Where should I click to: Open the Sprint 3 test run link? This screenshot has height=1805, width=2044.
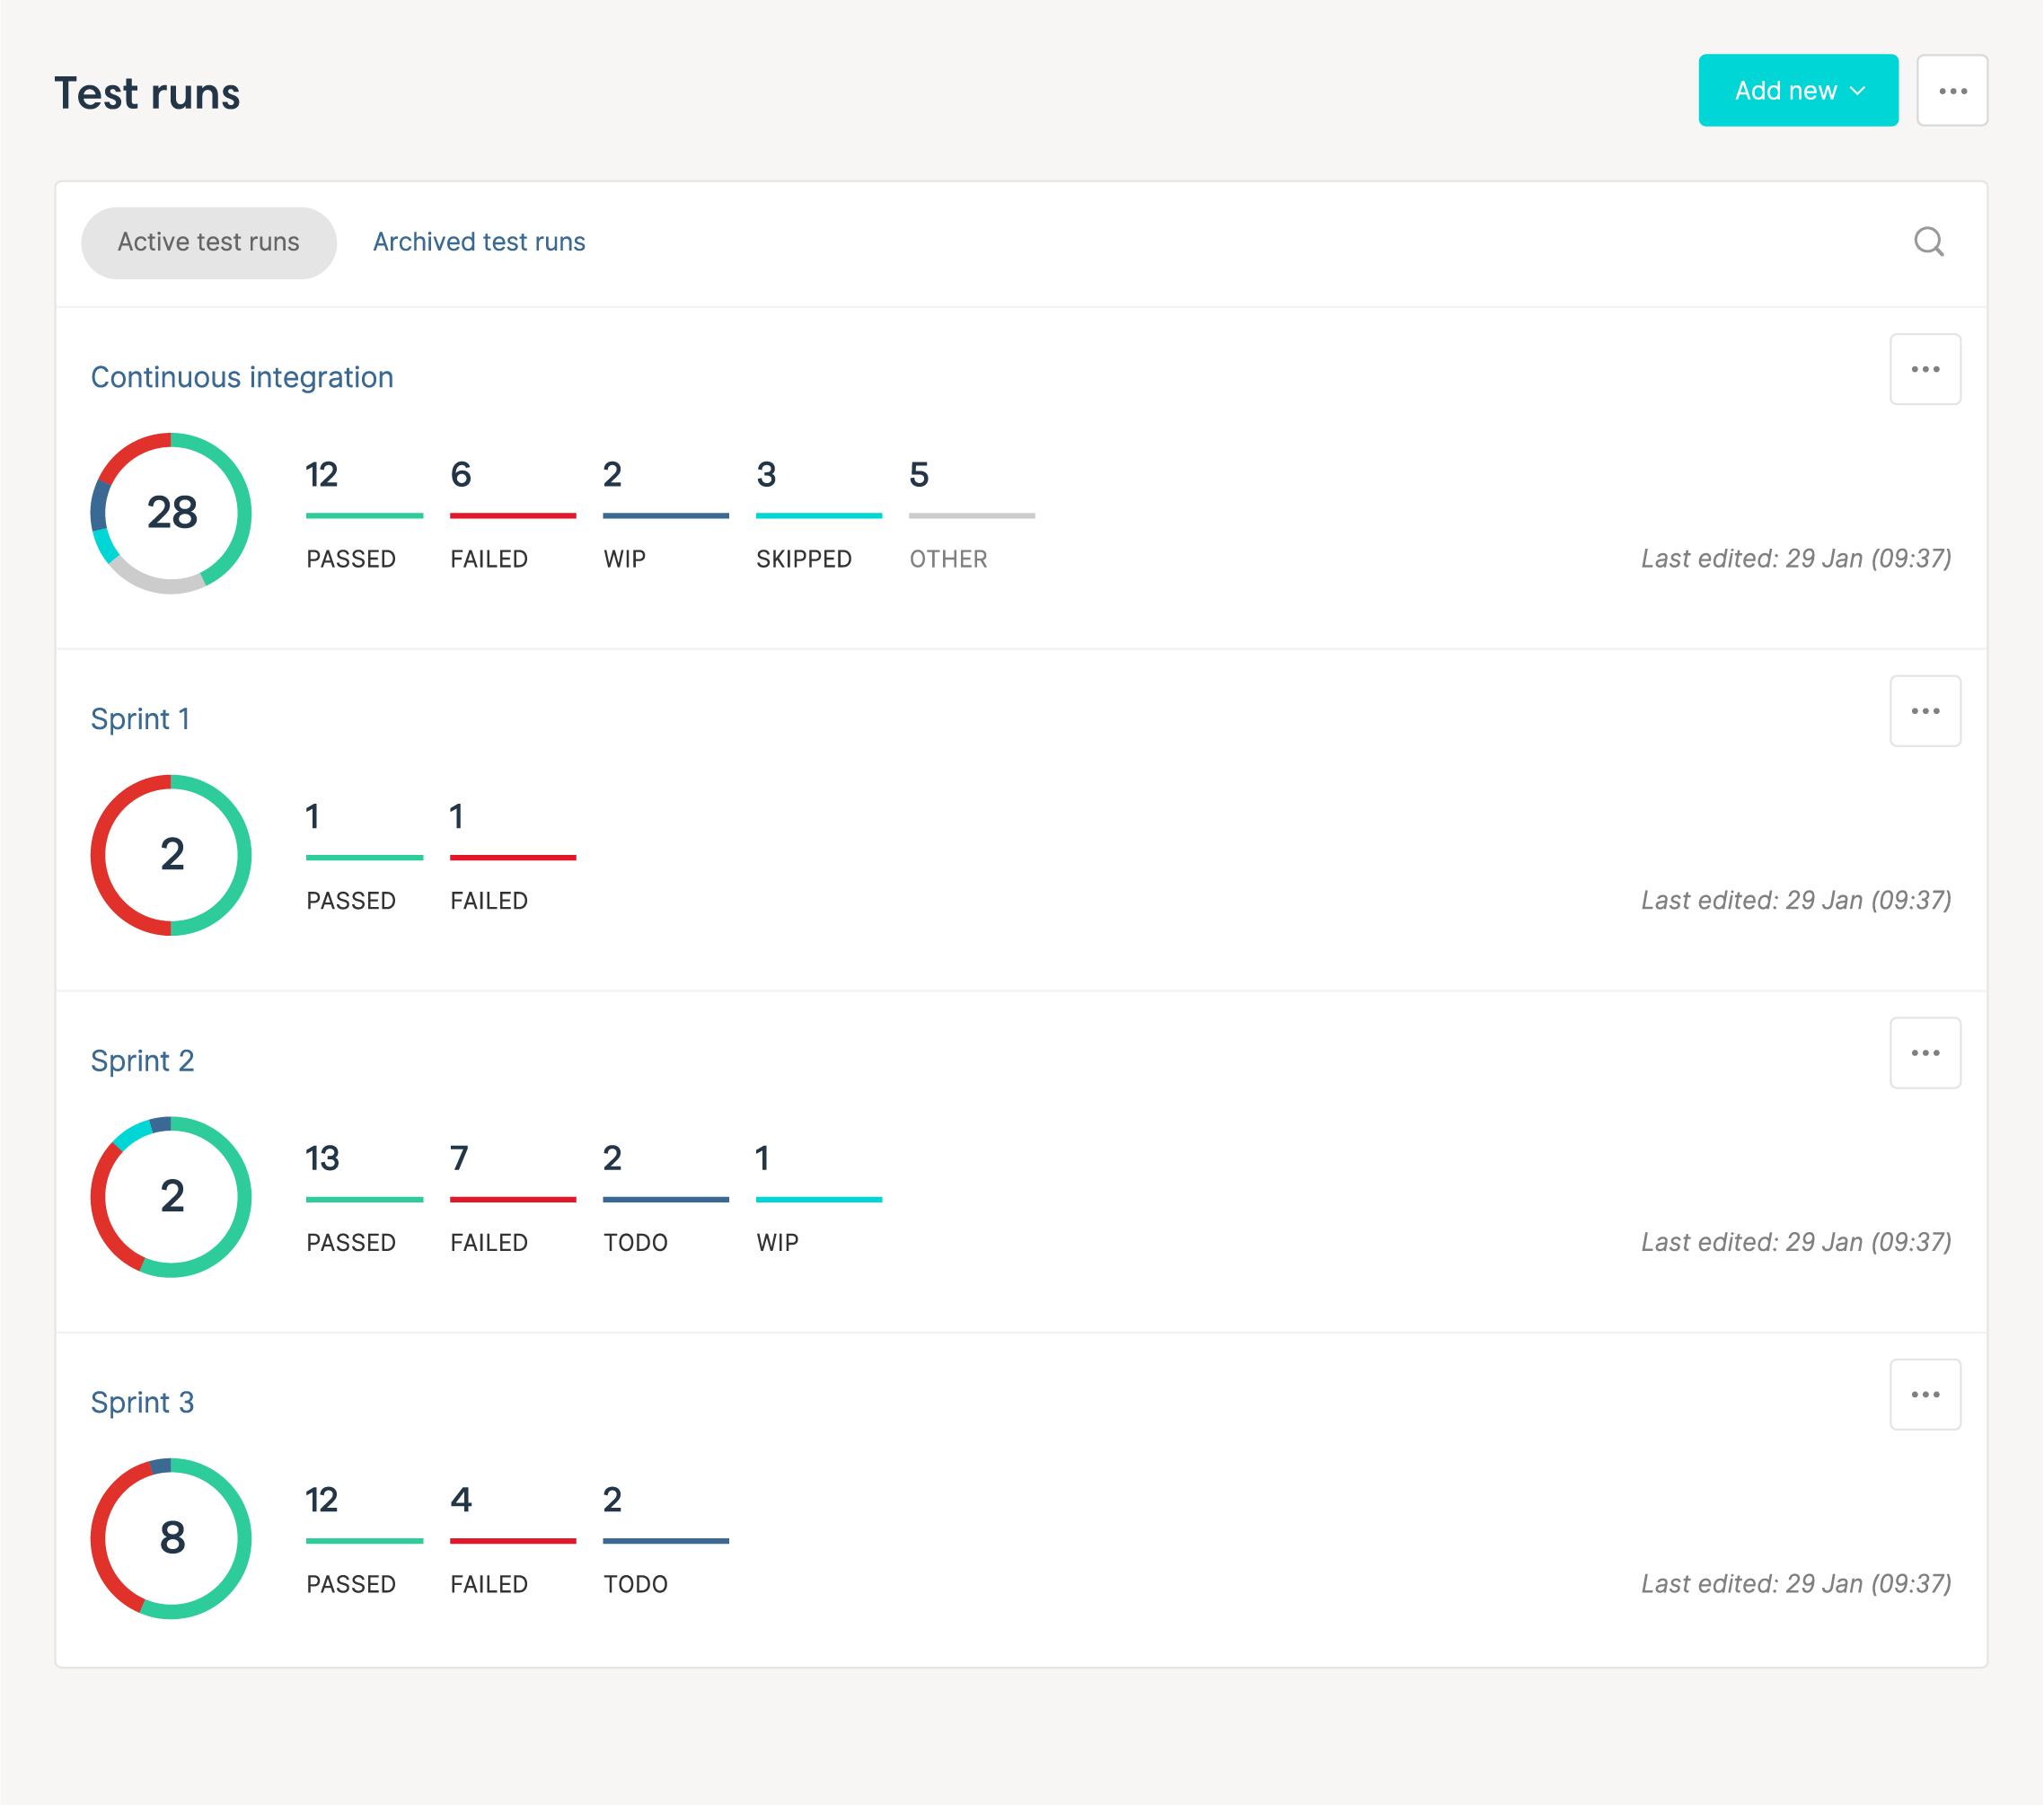coord(142,1403)
